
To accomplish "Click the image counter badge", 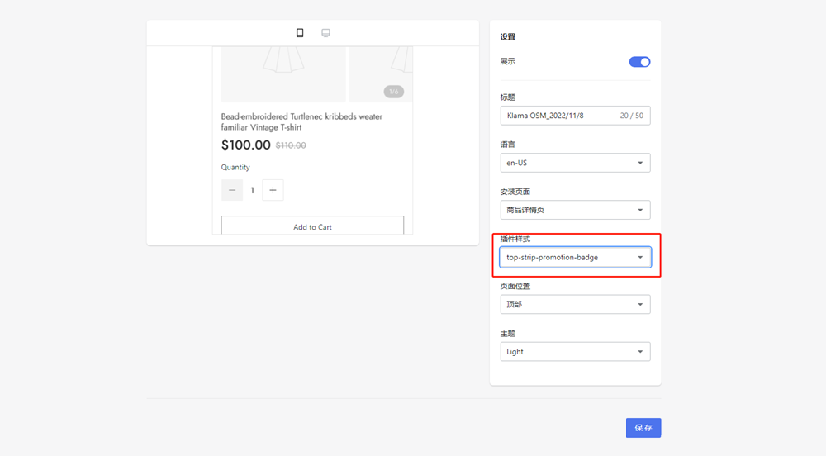I will pos(393,92).
